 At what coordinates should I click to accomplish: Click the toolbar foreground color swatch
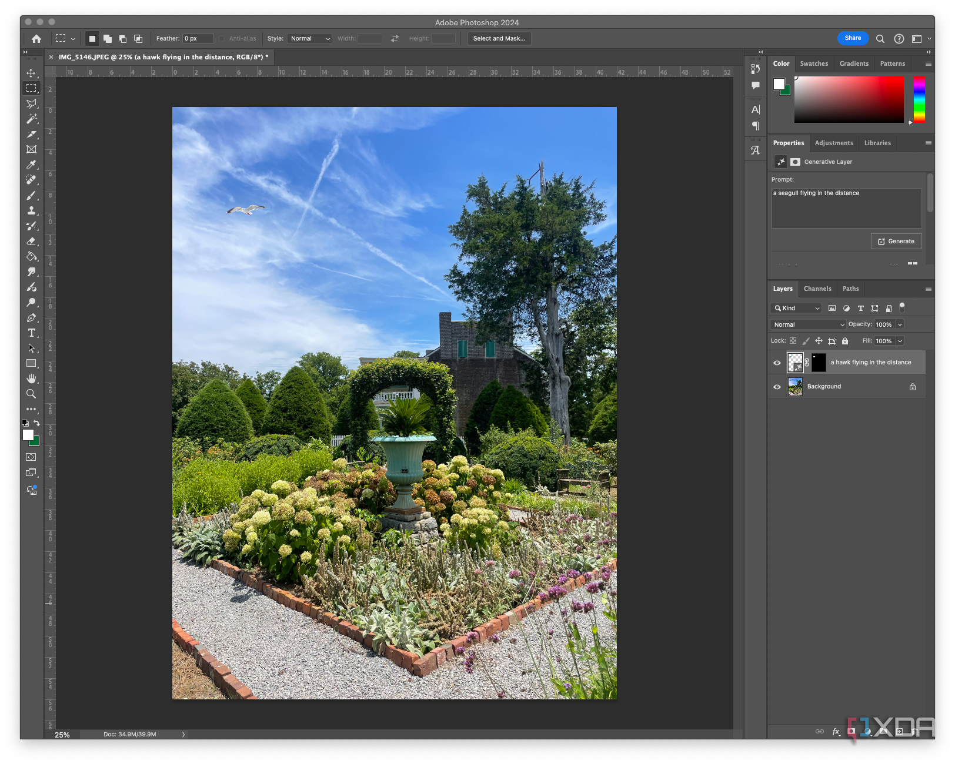click(28, 435)
